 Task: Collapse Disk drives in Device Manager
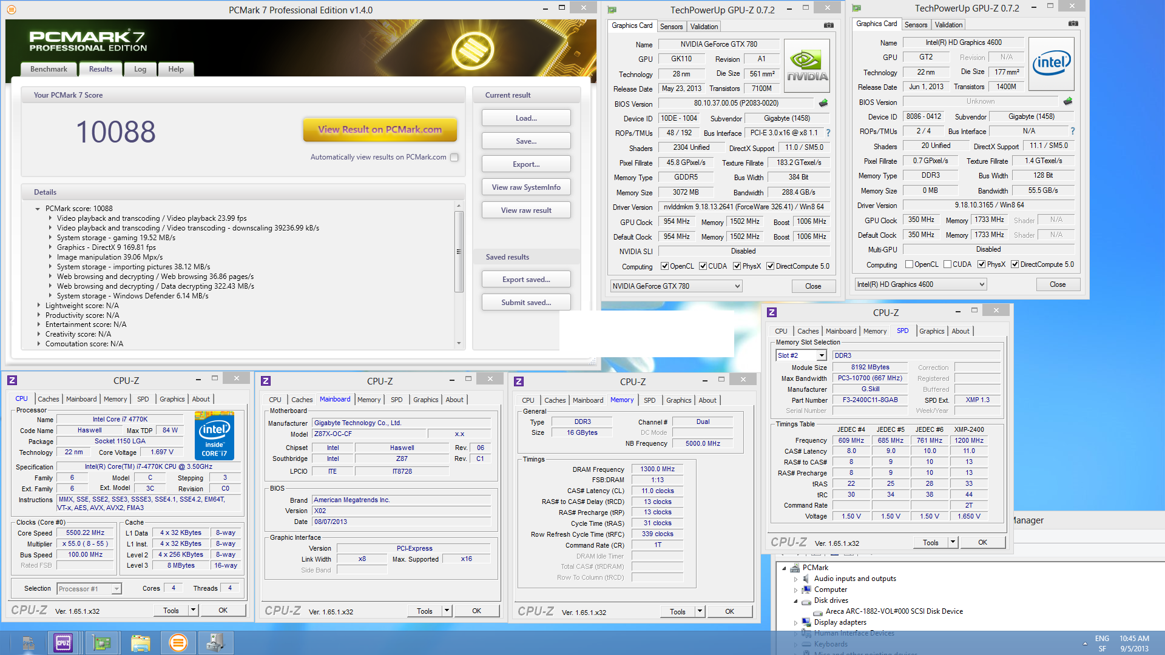tap(795, 600)
